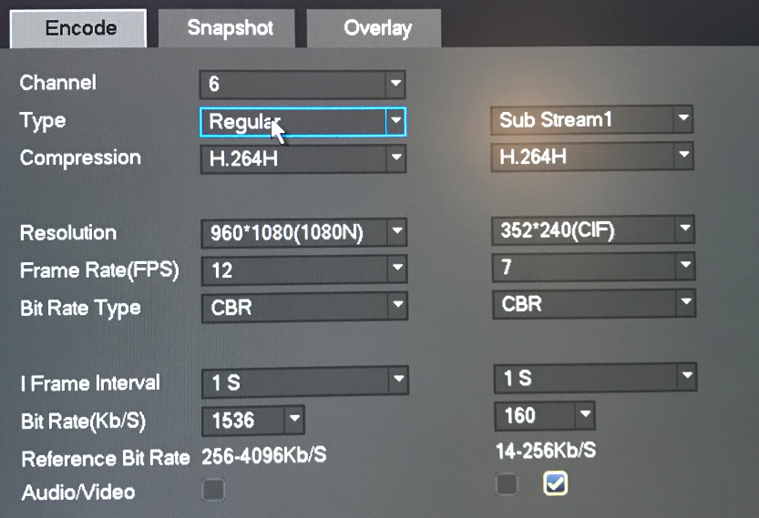Screen dimensions: 759x518
Task: Open sub stream Bit Rate Type CBR dropdown
Action: click(594, 303)
